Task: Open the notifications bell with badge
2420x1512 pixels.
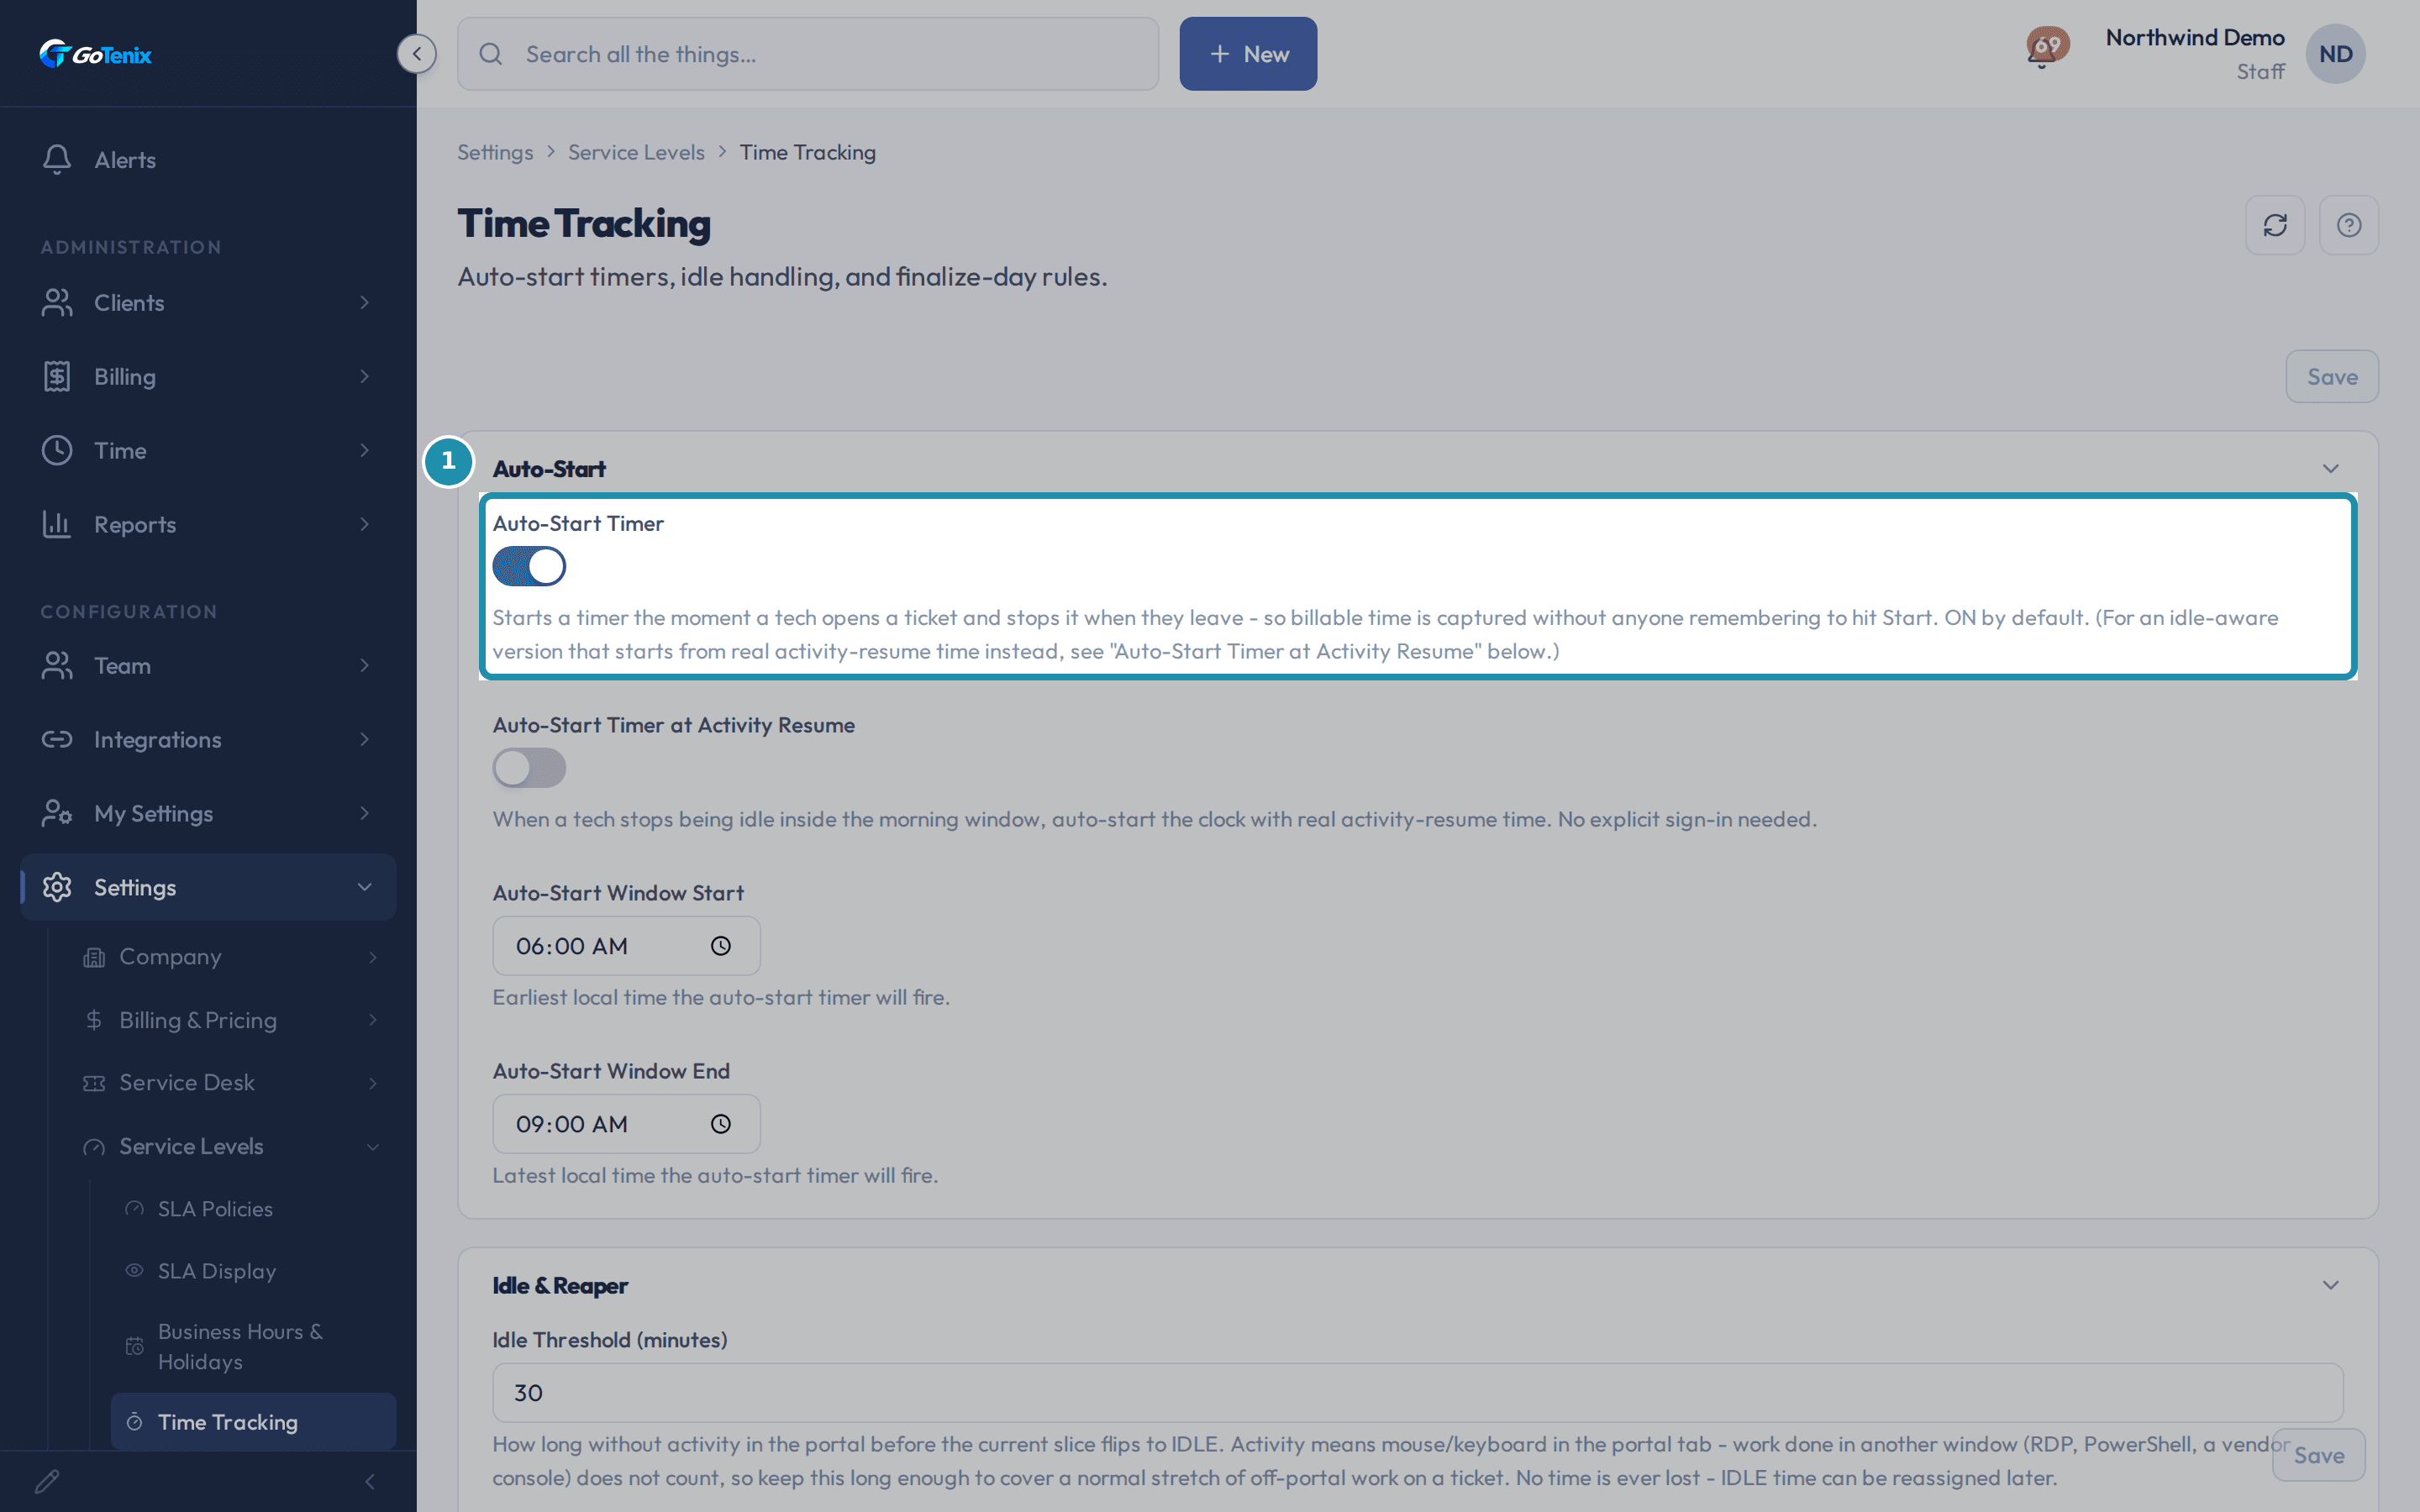Action: pyautogui.click(x=2046, y=47)
